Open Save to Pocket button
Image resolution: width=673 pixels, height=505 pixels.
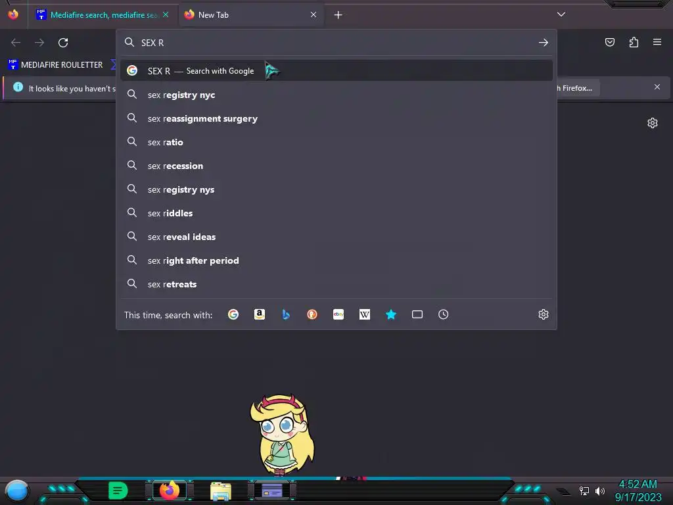[610, 42]
